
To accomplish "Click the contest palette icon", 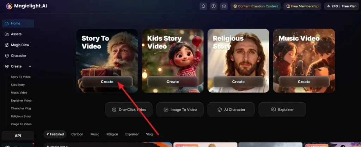I will pyautogui.click(x=235, y=6).
